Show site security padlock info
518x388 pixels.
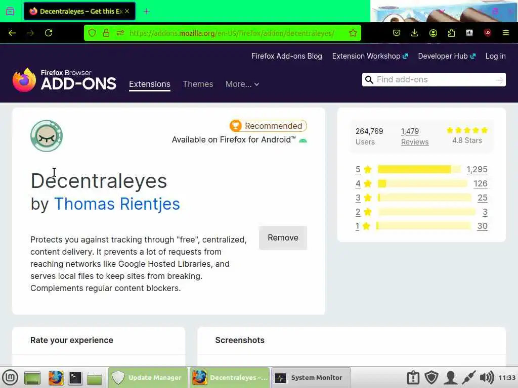106,33
